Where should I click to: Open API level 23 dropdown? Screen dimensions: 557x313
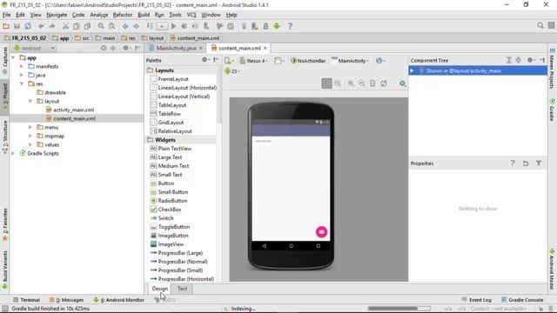[x=232, y=71]
